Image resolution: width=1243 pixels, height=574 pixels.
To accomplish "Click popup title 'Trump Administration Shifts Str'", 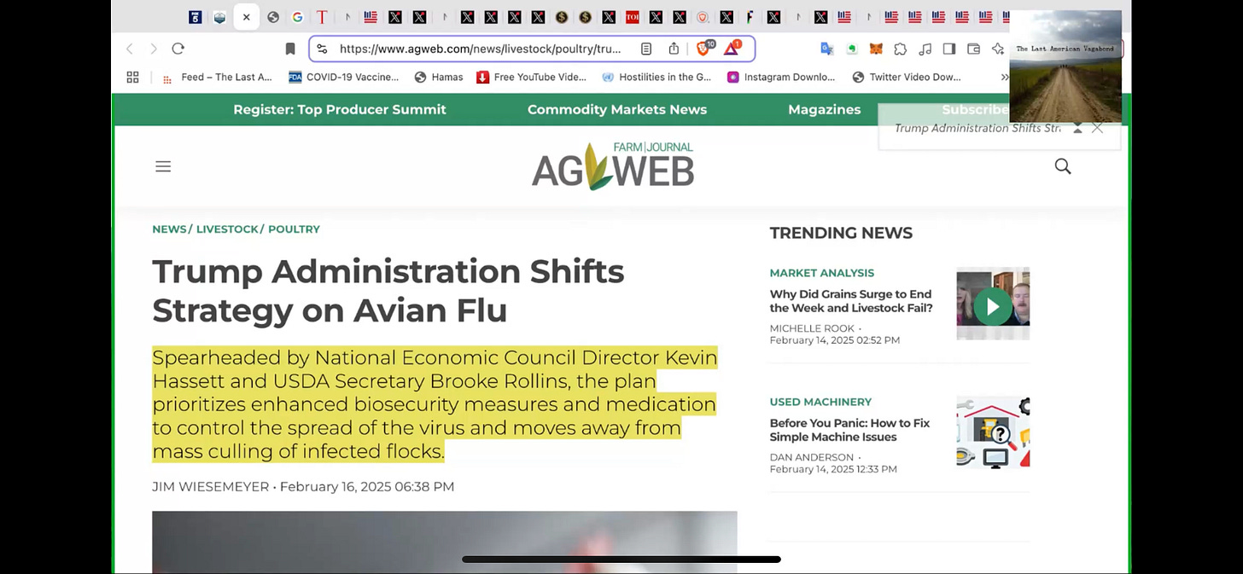I will pyautogui.click(x=977, y=128).
